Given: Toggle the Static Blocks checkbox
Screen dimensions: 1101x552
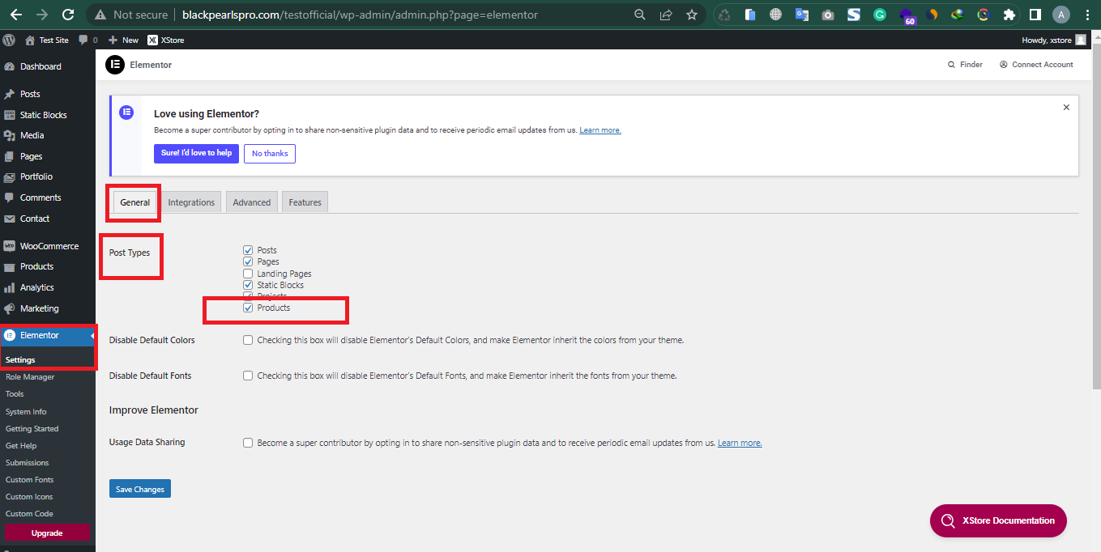Looking at the screenshot, I should tap(248, 285).
